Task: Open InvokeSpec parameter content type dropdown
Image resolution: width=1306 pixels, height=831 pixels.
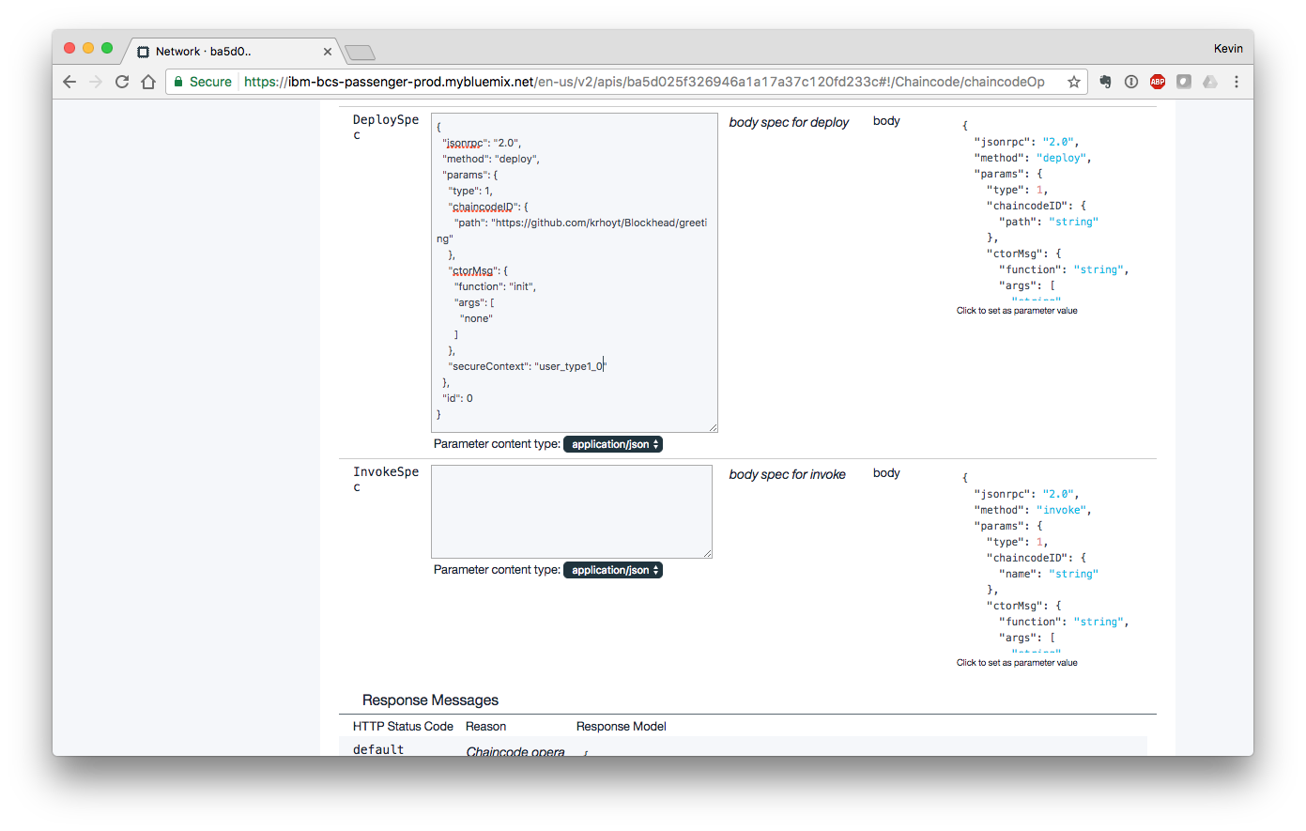Action: [613, 570]
